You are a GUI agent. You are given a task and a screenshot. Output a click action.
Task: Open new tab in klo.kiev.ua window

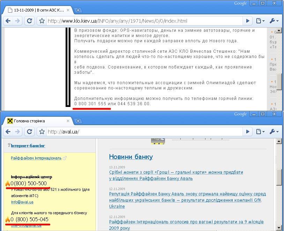point(78,10)
